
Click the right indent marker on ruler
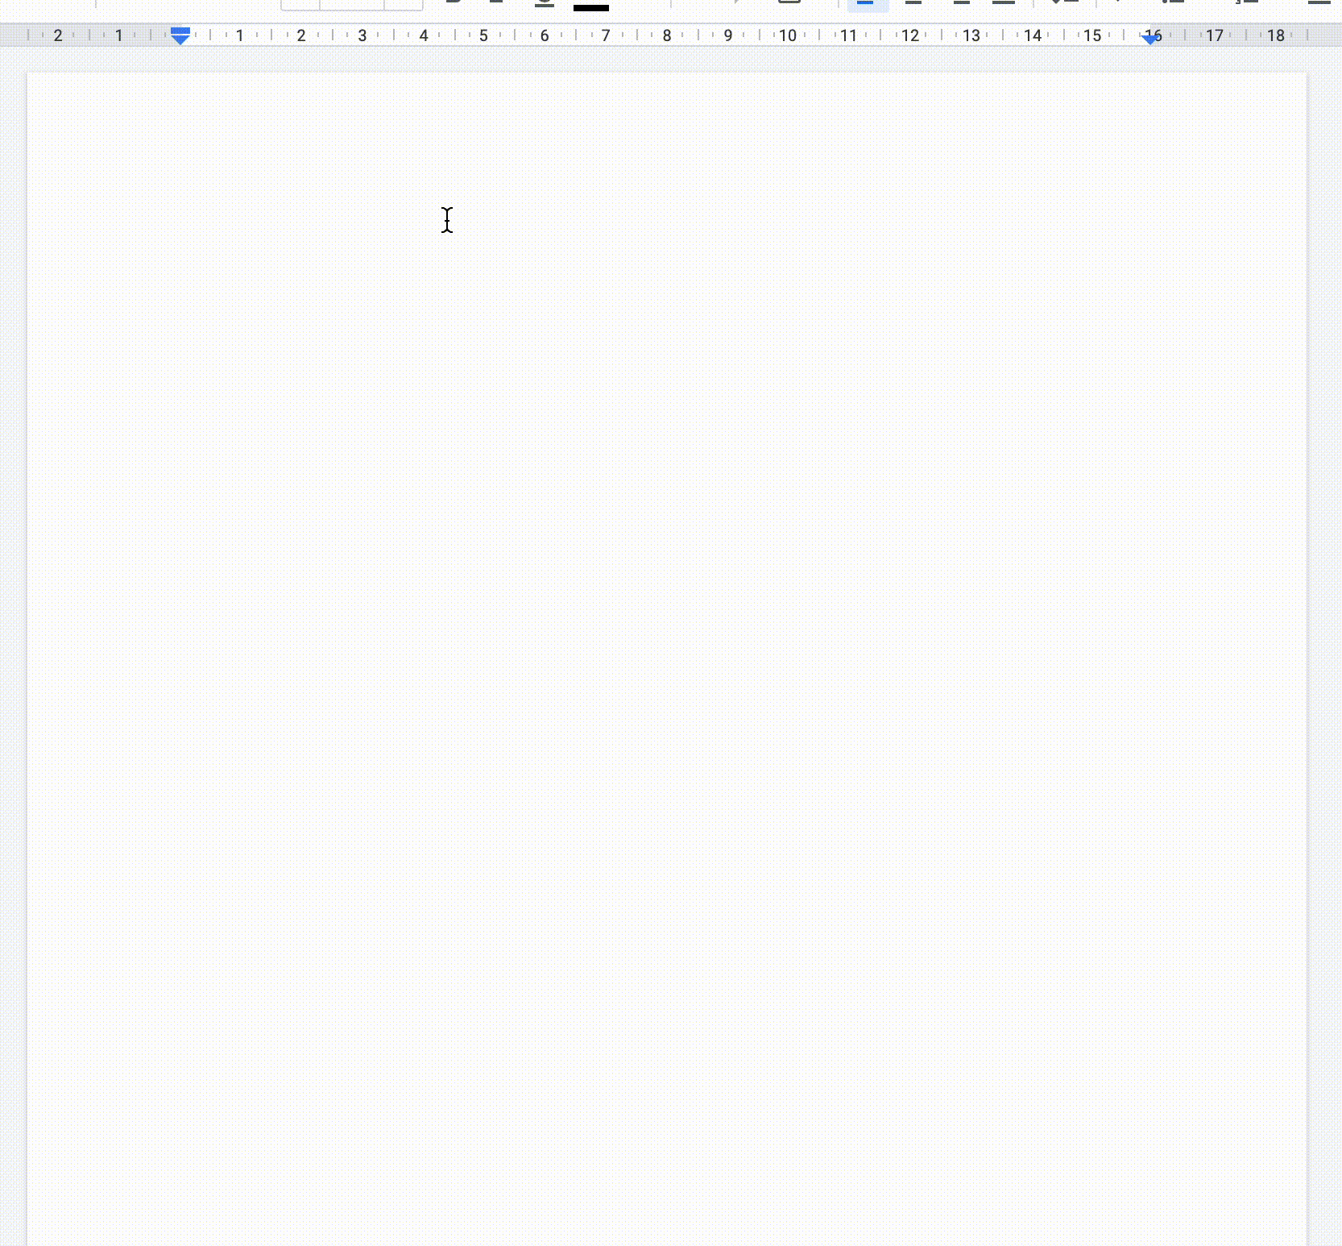[x=1150, y=38]
